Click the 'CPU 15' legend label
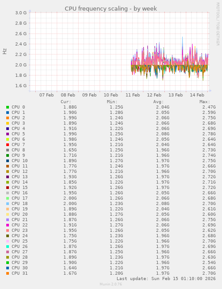222x289 pixels. tap(20, 187)
